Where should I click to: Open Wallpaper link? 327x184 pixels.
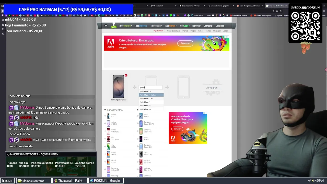click(x=217, y=31)
